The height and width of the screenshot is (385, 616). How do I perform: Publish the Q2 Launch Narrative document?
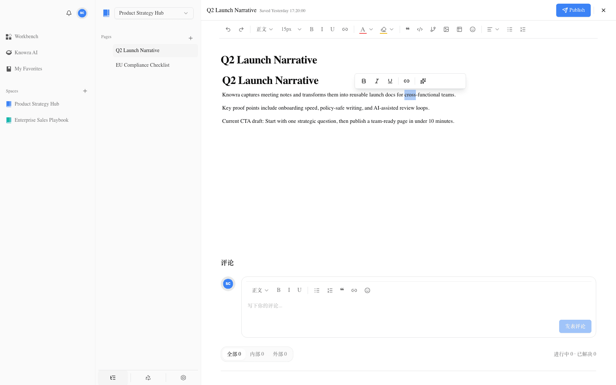pyautogui.click(x=573, y=10)
